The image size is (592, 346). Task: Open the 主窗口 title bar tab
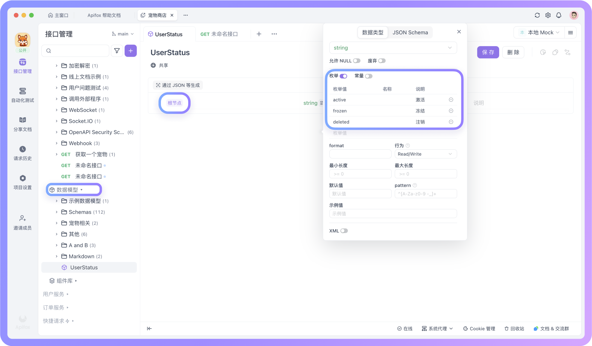[x=58, y=15]
